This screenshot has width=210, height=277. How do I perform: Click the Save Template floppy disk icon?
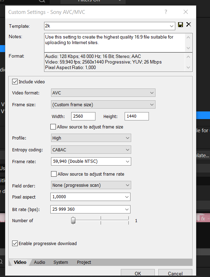180,25
